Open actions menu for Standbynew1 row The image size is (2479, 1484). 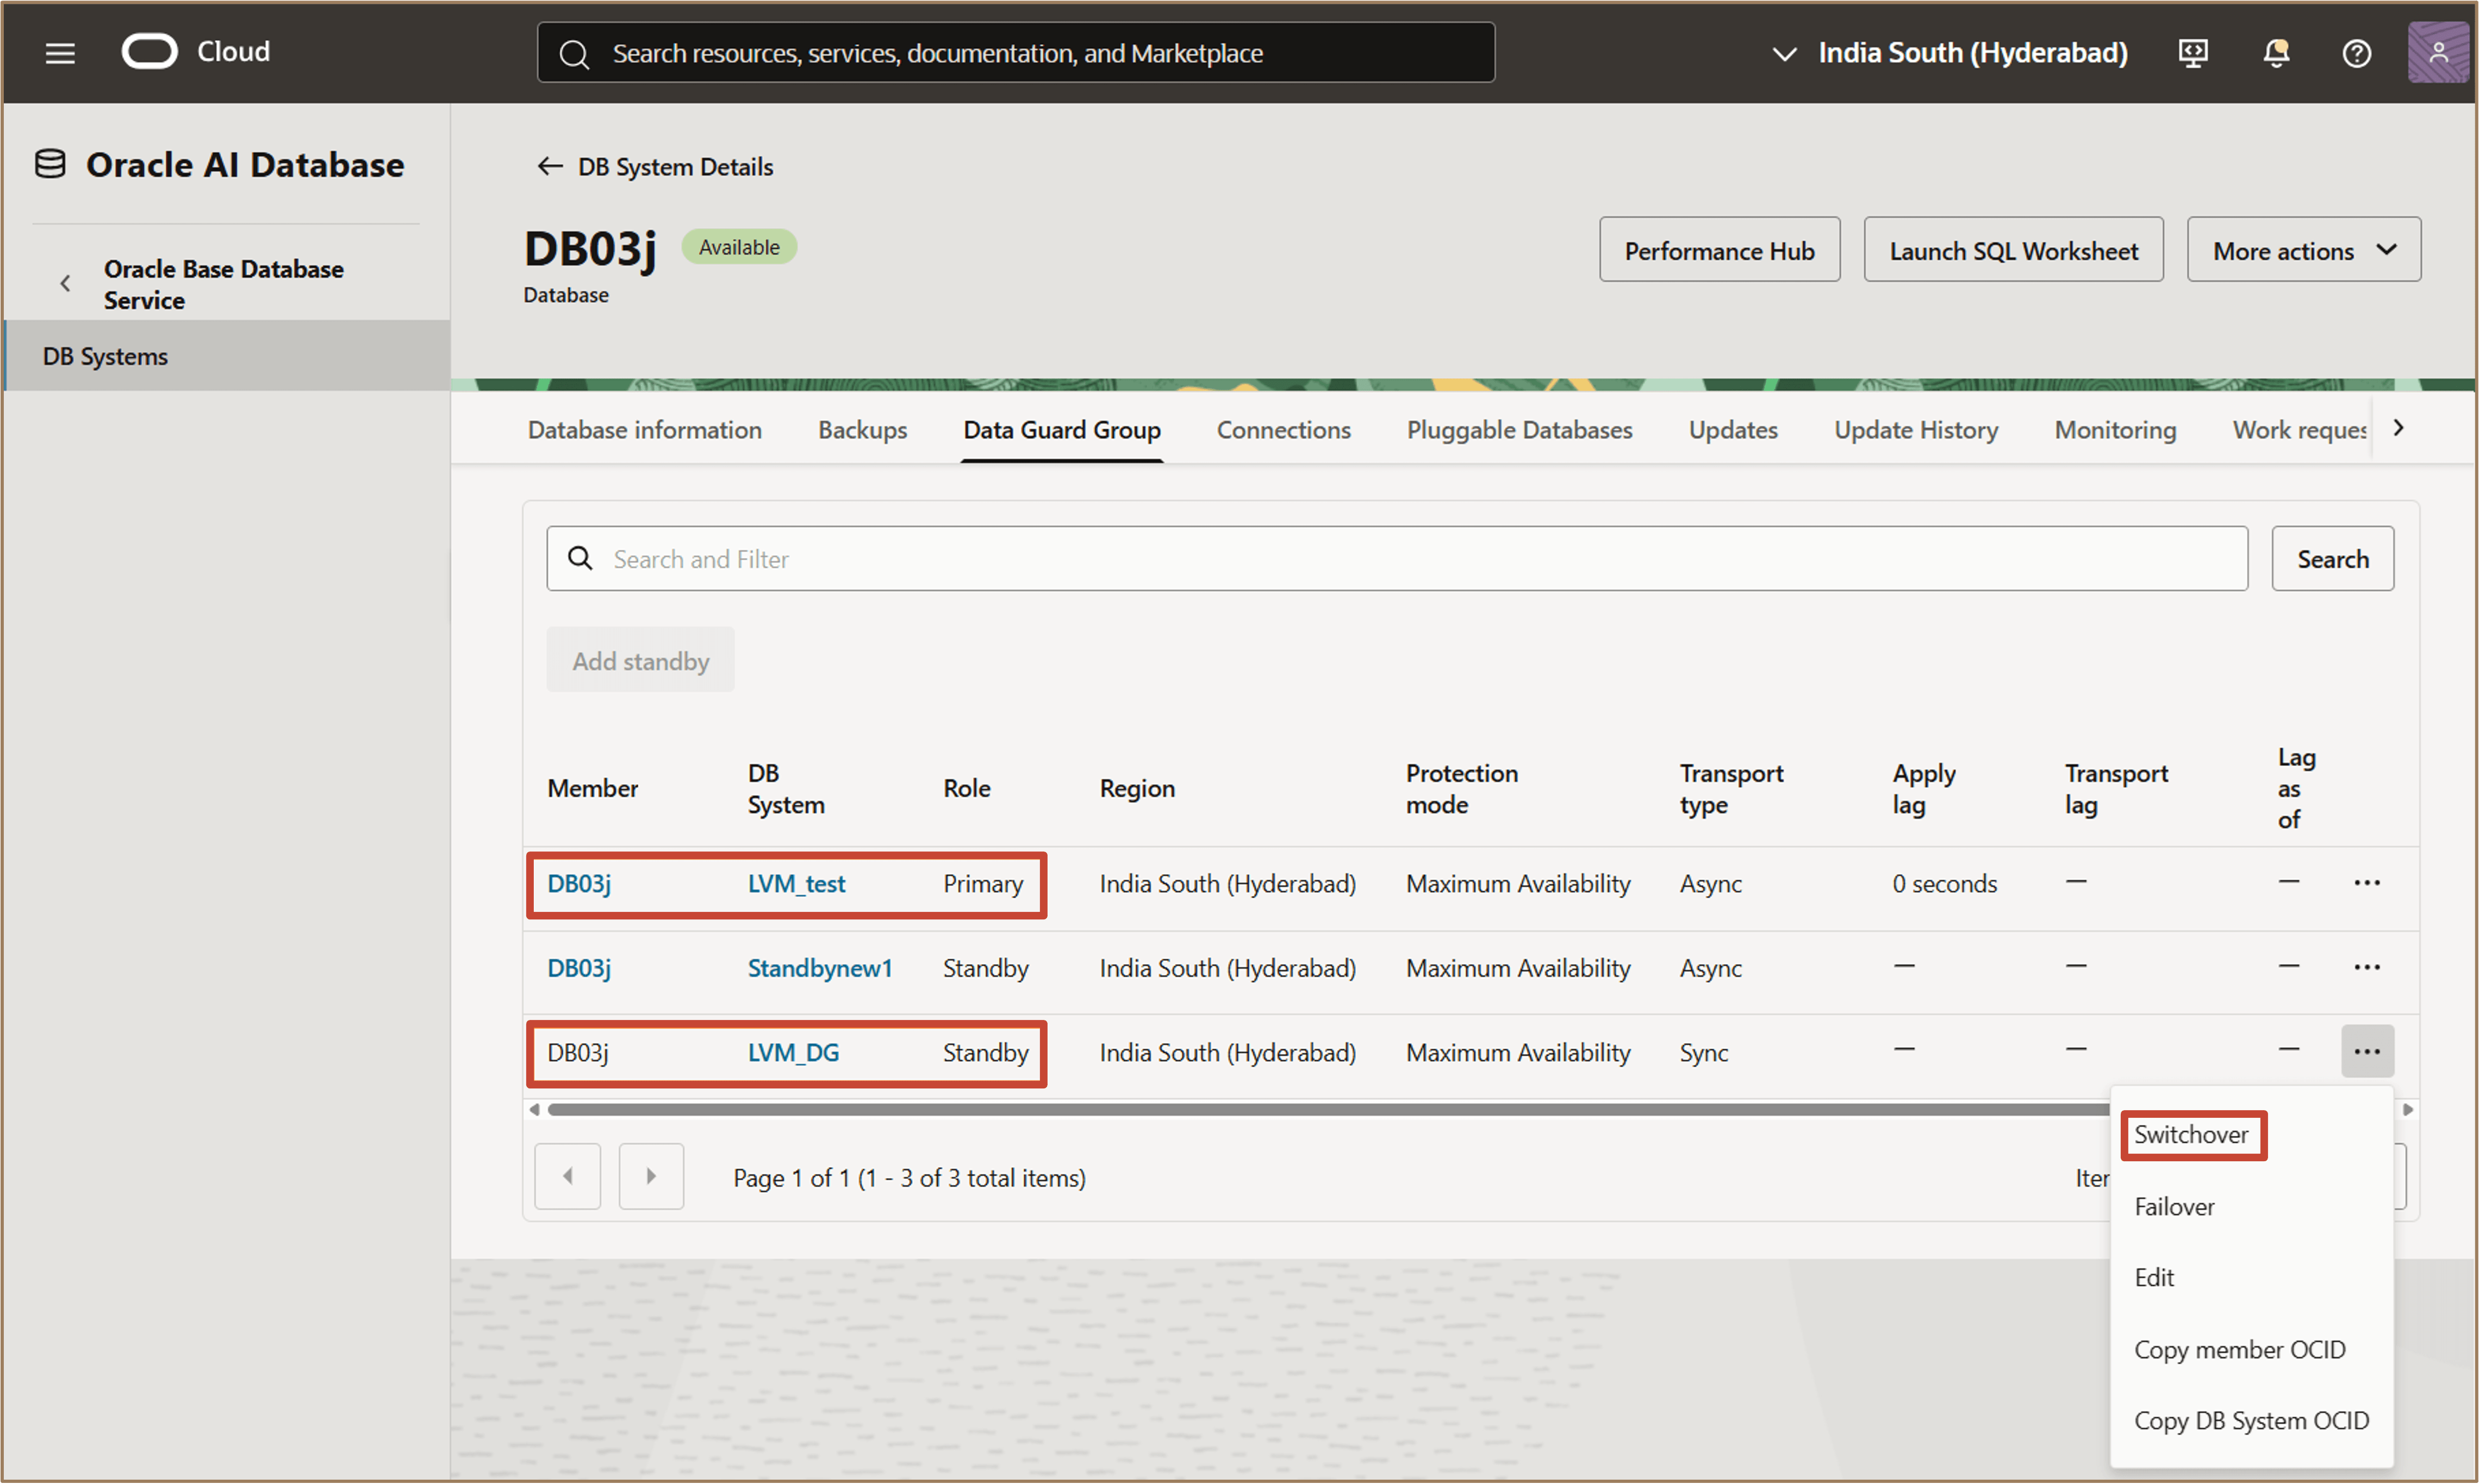(x=2366, y=967)
